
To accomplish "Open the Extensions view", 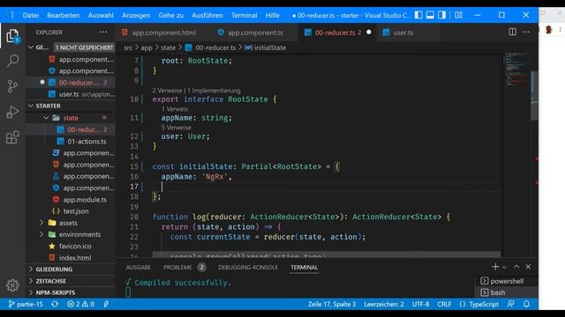I will coord(12,137).
